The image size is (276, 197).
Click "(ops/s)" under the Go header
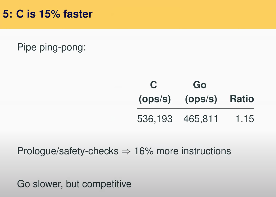click(x=201, y=99)
